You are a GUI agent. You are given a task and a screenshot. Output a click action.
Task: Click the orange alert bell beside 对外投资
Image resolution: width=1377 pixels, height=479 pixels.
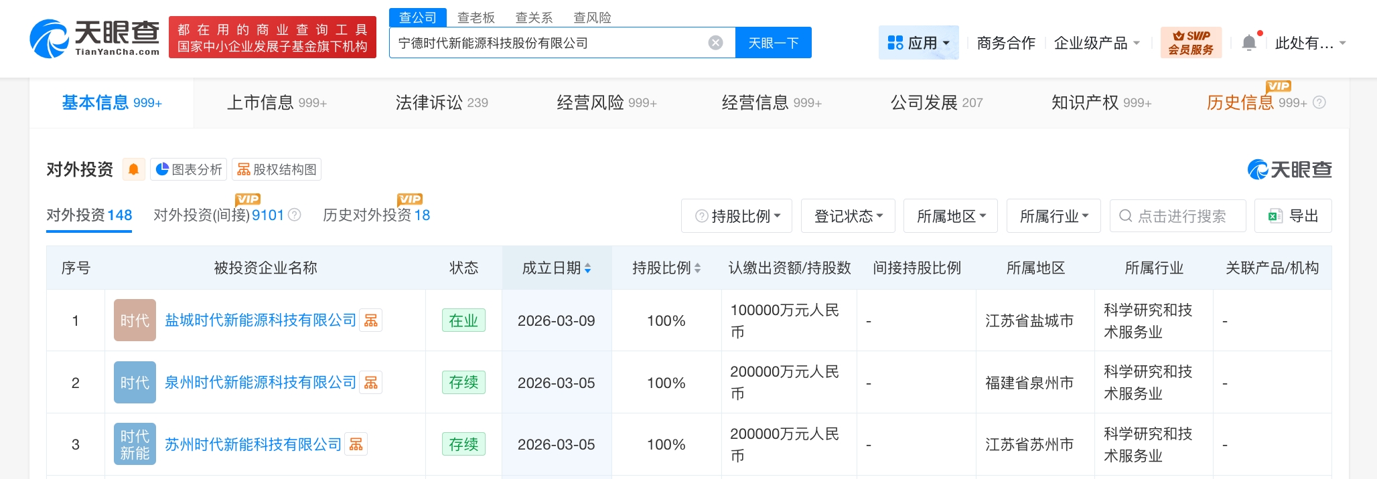[133, 170]
